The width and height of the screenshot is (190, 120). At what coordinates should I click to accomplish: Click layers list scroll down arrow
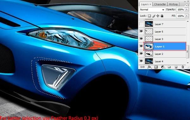pos(188,63)
